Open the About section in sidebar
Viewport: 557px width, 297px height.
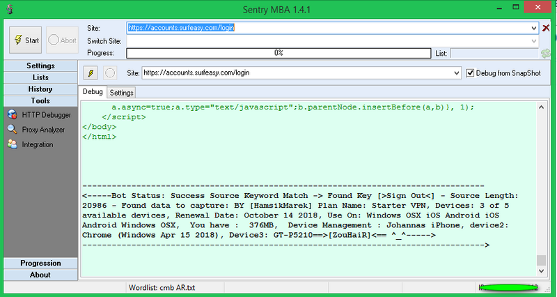click(x=40, y=275)
